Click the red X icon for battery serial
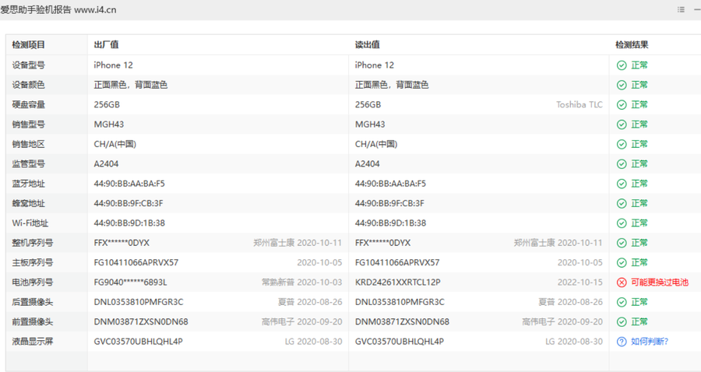Viewport: 701px width, 372px height. point(621,283)
